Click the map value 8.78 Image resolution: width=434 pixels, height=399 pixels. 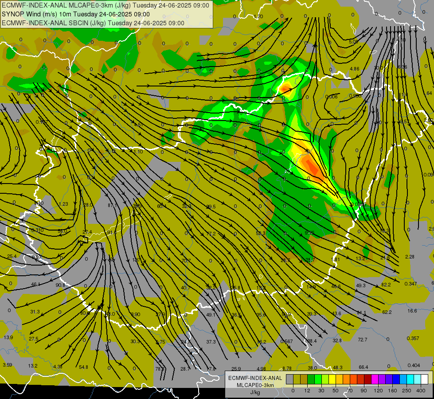pos(287,368)
